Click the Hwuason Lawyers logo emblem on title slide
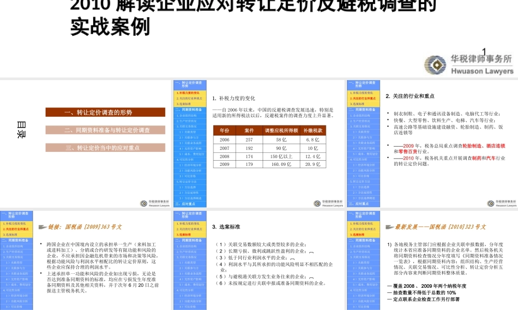Viewport: 518px width, 310px height. [435, 65]
